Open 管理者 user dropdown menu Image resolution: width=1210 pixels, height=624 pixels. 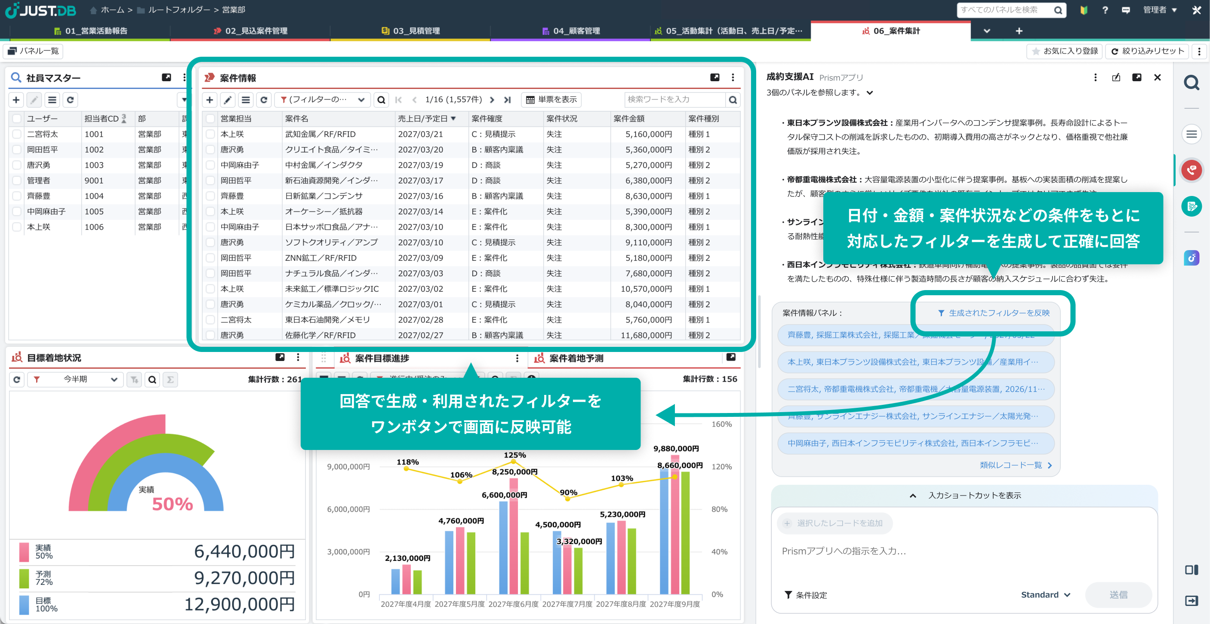point(1159,10)
